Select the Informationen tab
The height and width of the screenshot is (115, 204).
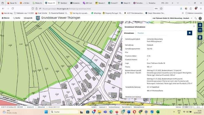click(129, 33)
